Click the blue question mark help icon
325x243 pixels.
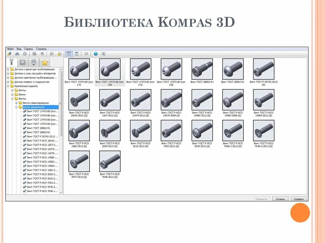coord(96,54)
